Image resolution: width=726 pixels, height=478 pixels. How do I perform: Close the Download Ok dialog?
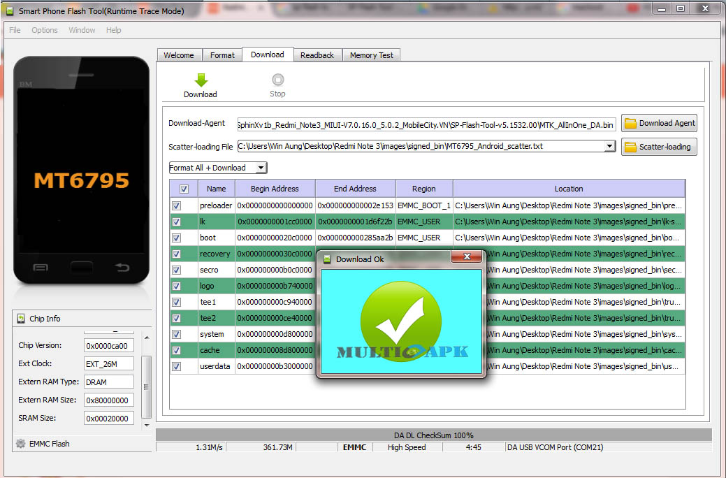pyautogui.click(x=467, y=256)
